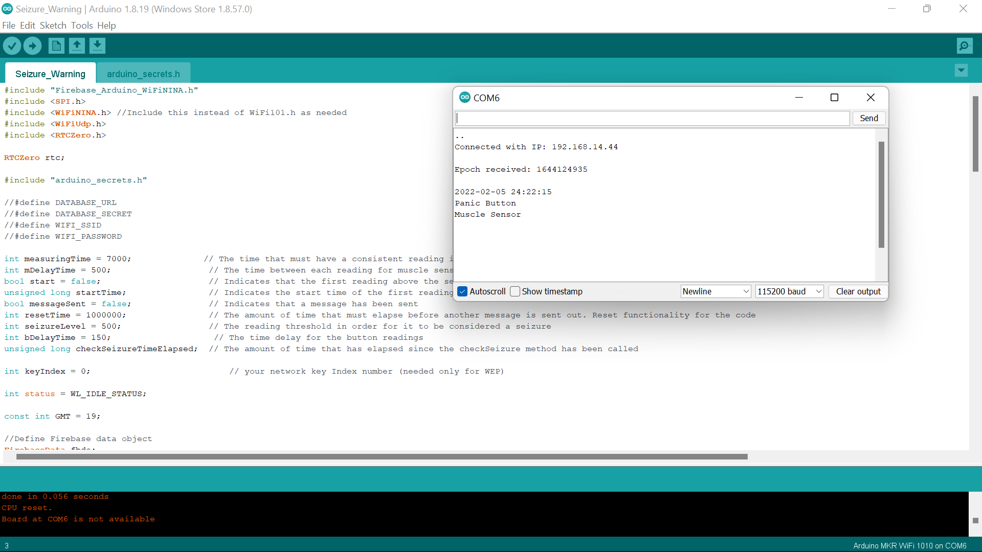The image size is (982, 552).
Task: Expand the Newline line-ending dropdown
Action: click(x=716, y=291)
